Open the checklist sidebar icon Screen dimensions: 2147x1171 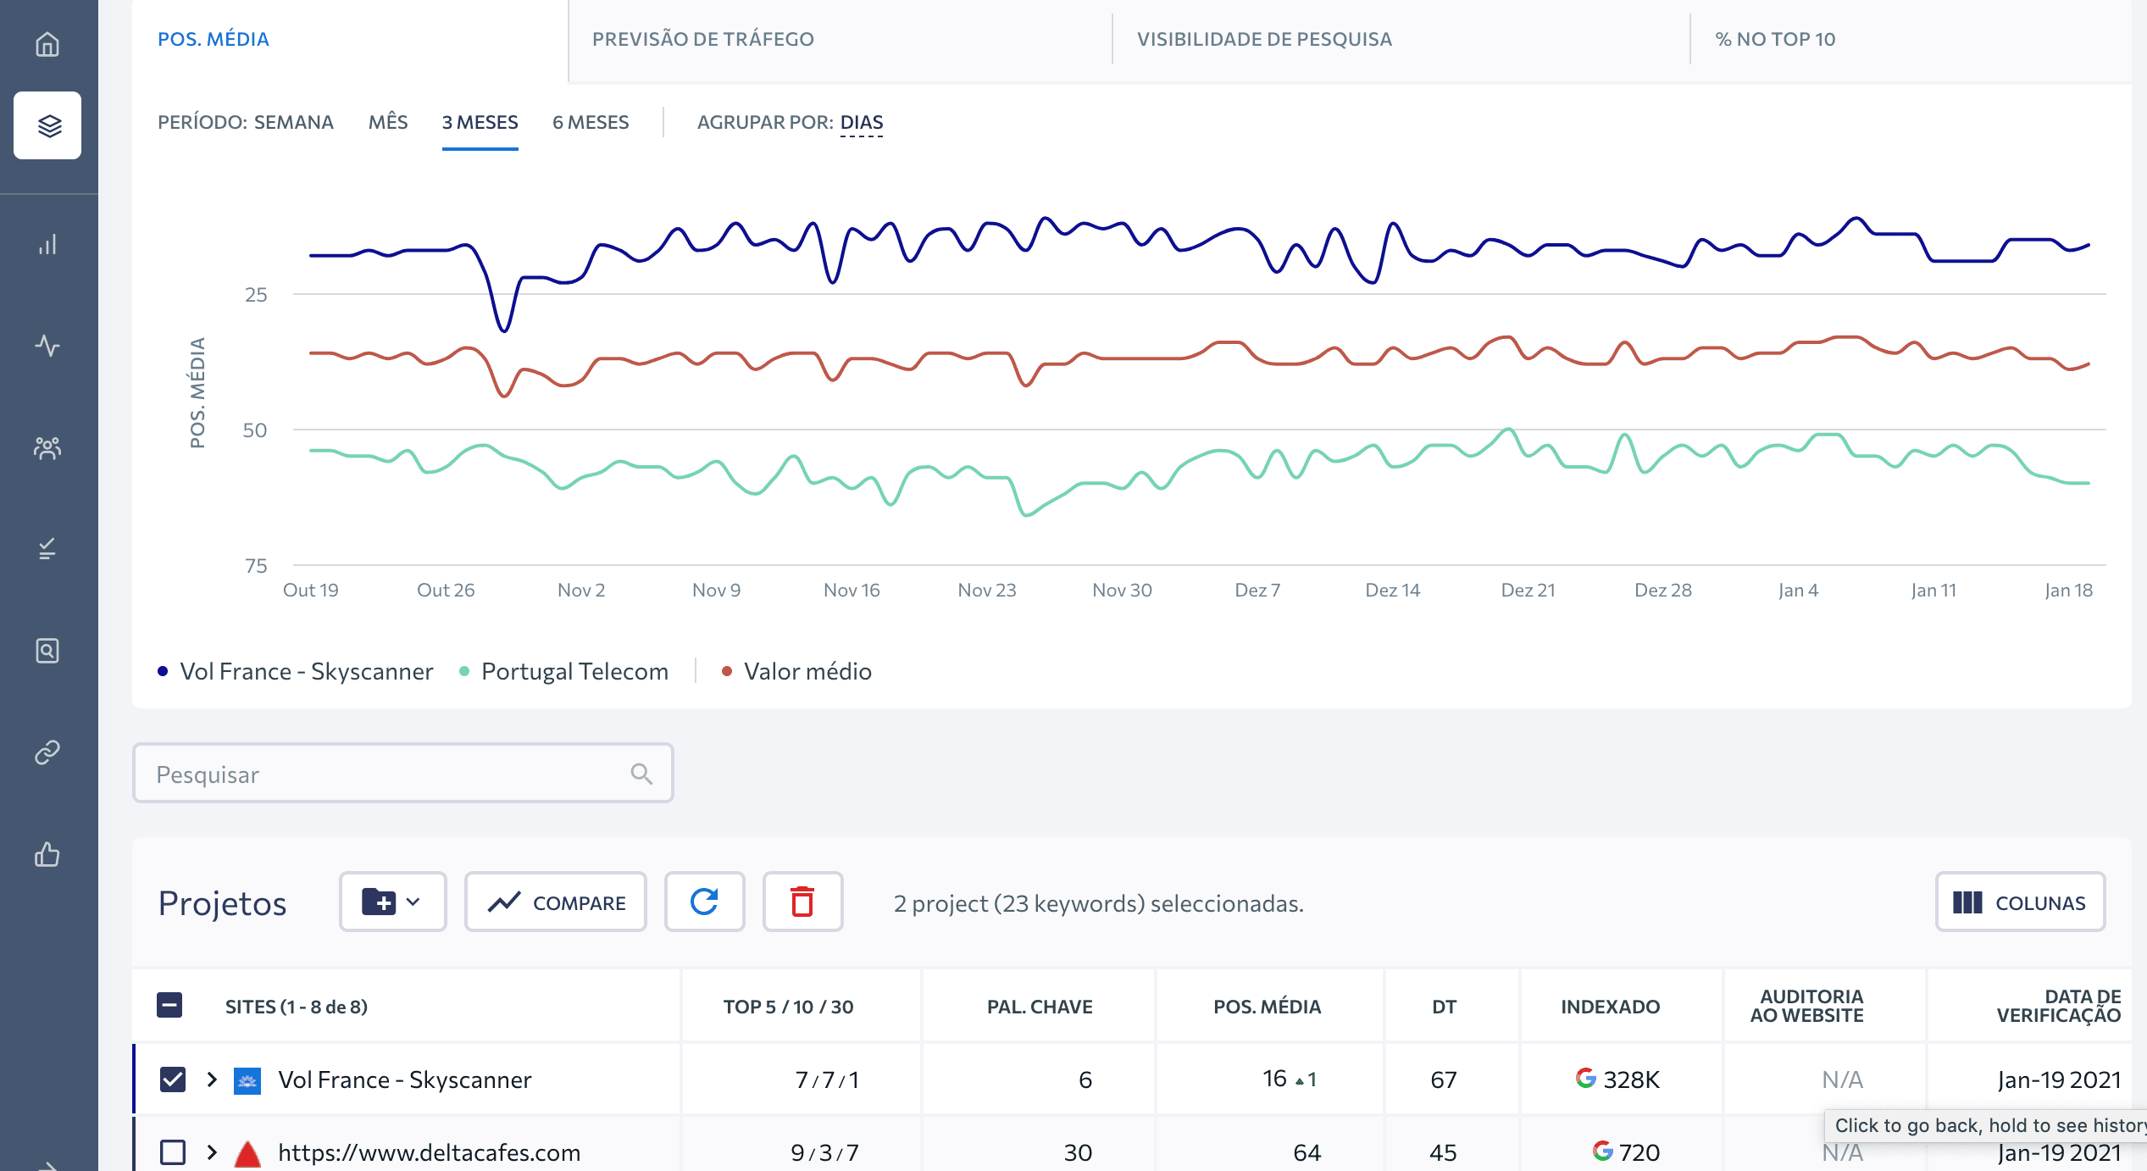click(47, 549)
